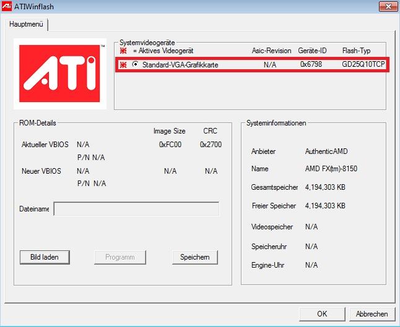The image size is (400, 327).
Task: Click the Freier Speicher value
Action: [325, 206]
